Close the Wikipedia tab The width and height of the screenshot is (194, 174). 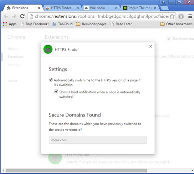116,8
